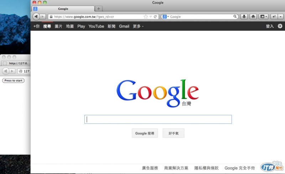The height and width of the screenshot is (174, 285).
Task: Open +你 in Google bar
Action: 36,26
